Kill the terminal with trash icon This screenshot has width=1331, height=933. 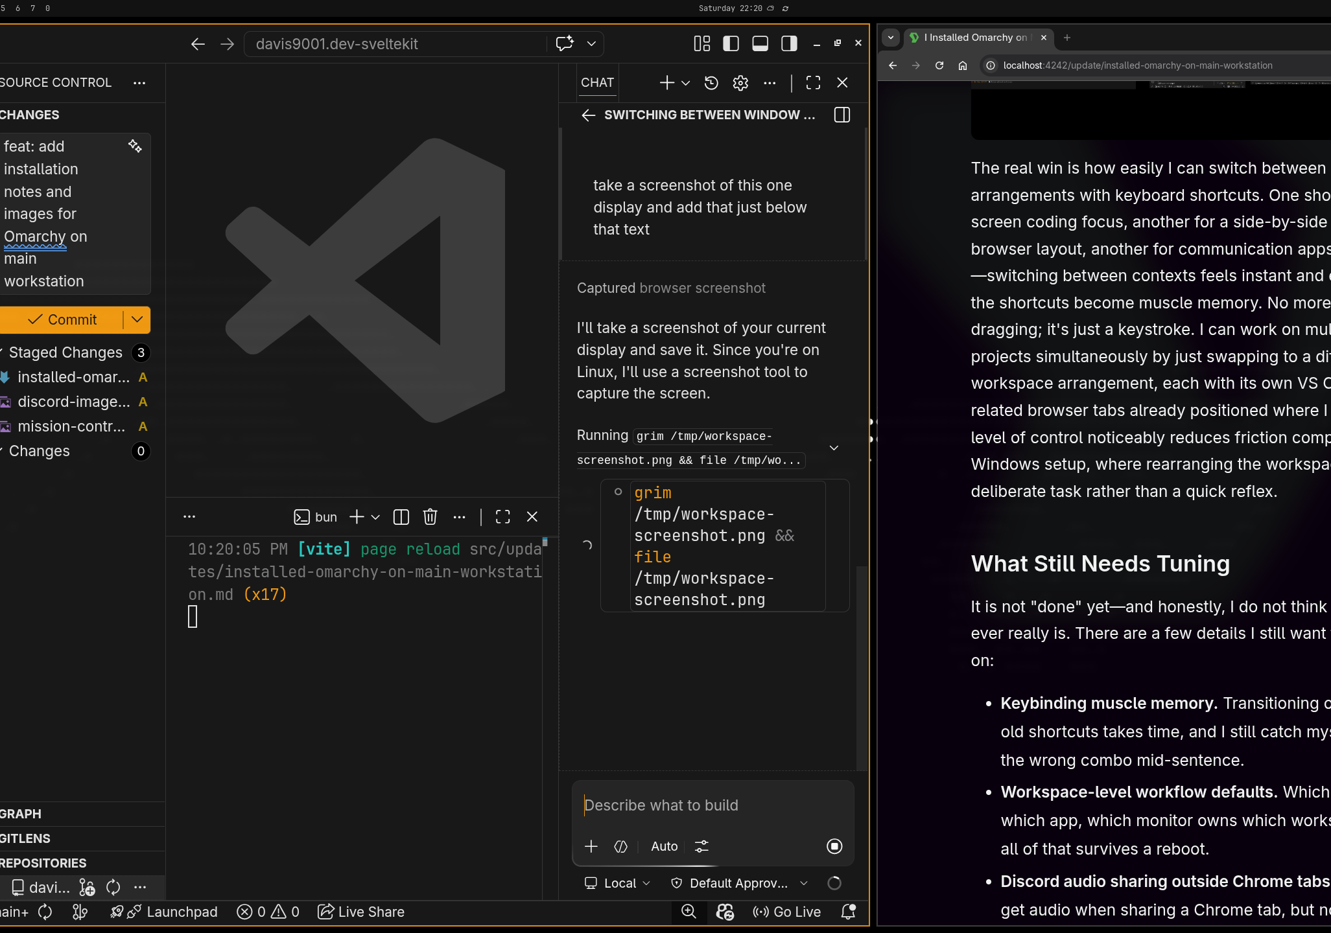coord(430,516)
